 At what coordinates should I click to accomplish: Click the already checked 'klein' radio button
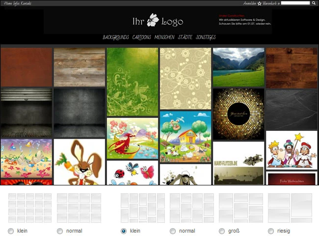[x=124, y=231]
